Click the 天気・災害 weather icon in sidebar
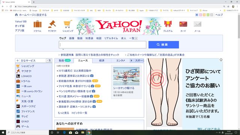This screenshot has height=135, width=240. [x=18, y=101]
